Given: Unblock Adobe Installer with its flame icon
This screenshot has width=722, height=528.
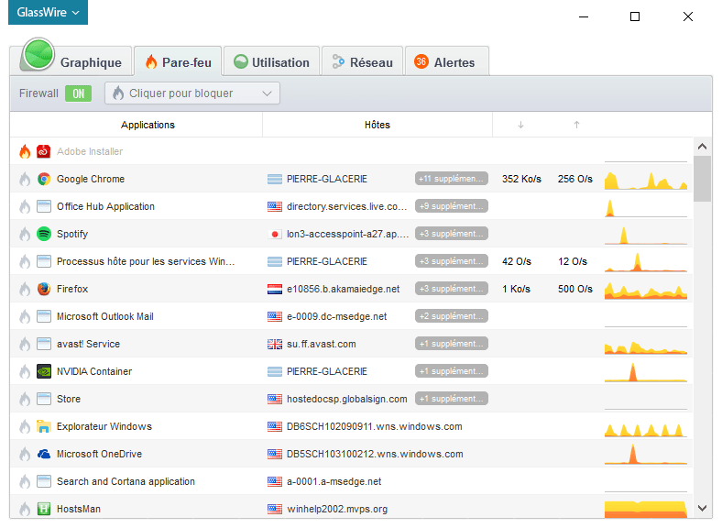Looking at the screenshot, I should tap(25, 151).
